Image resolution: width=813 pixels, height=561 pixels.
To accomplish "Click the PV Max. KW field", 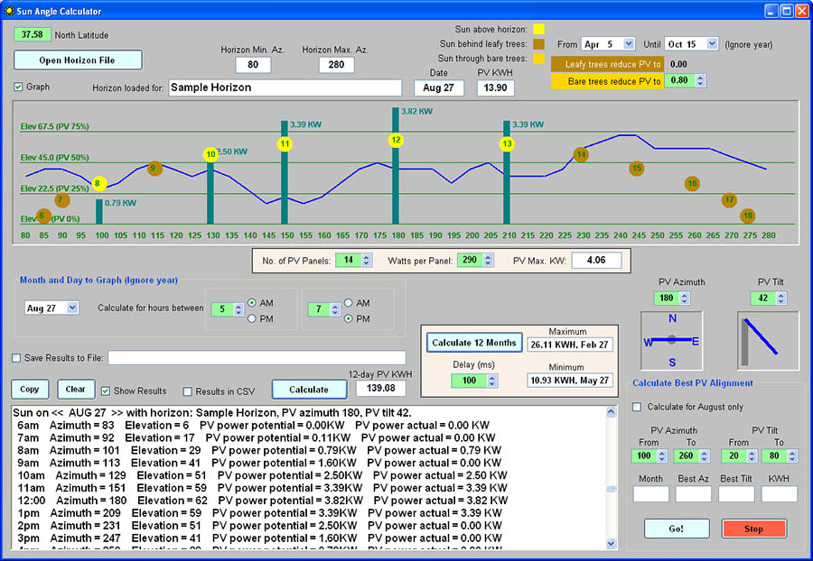I will pos(596,261).
